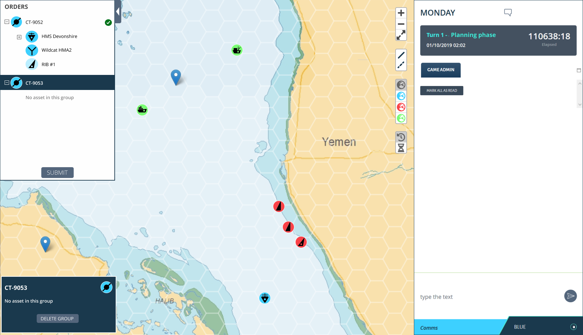The width and height of the screenshot is (583, 335).
Task: Expand HMS Devonshire tree node
Action: 19,37
